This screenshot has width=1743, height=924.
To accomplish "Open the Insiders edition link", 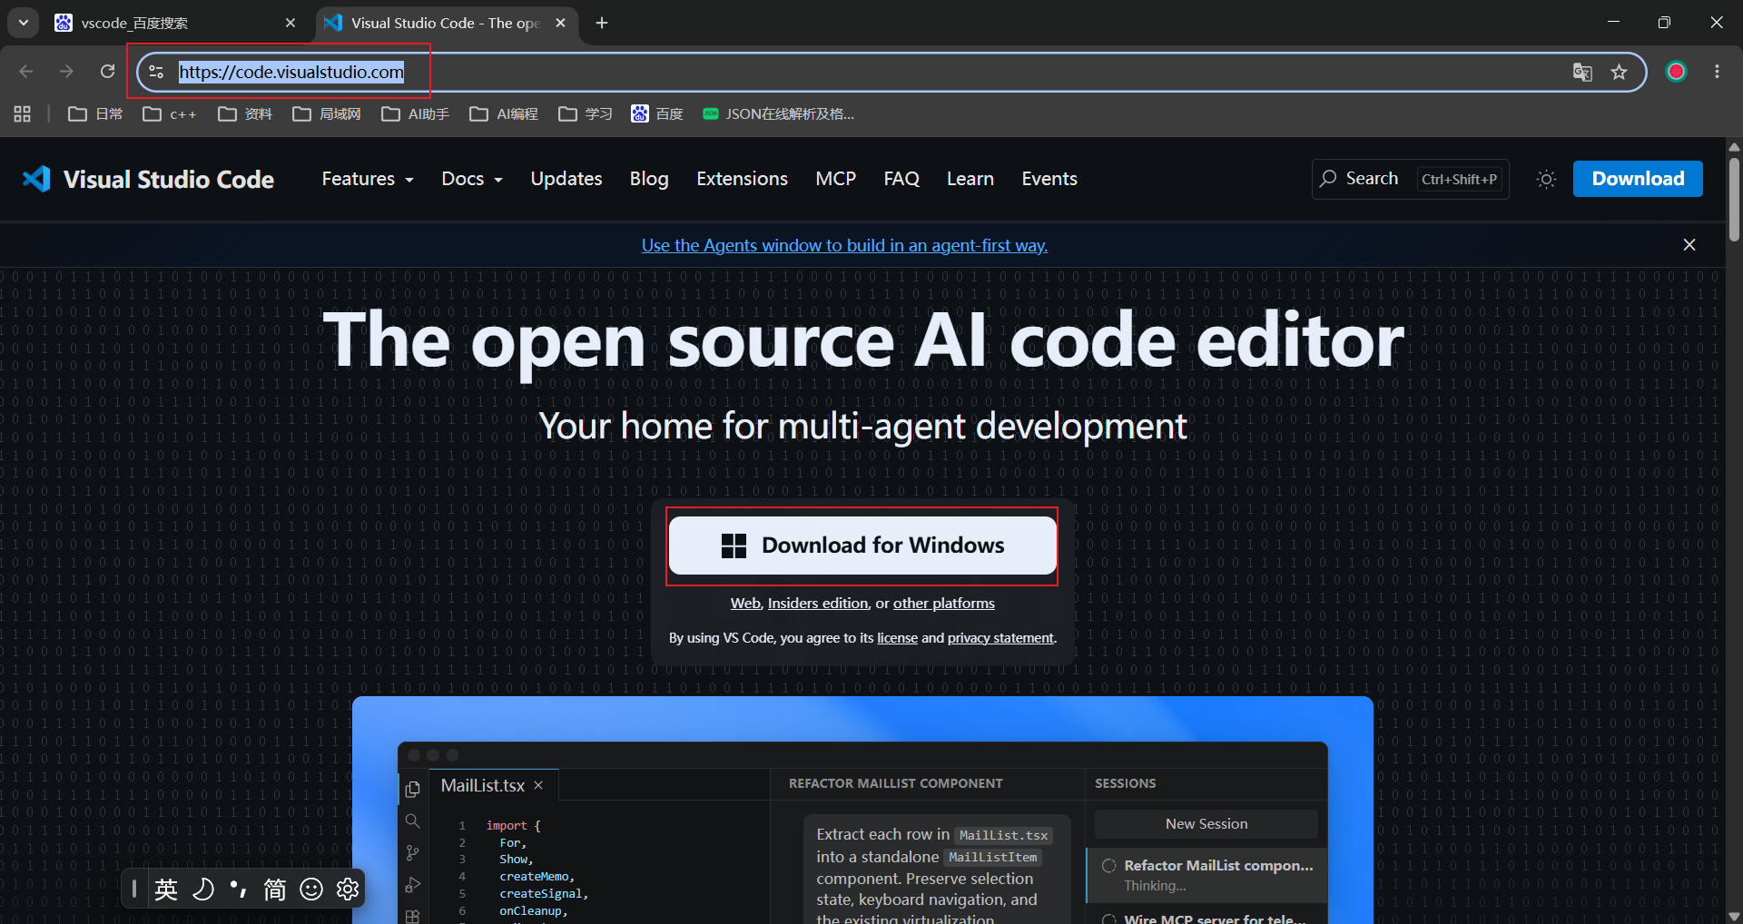I will [818, 604].
